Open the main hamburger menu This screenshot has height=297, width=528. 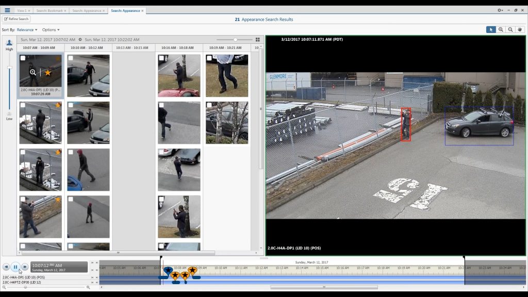coord(7,10)
